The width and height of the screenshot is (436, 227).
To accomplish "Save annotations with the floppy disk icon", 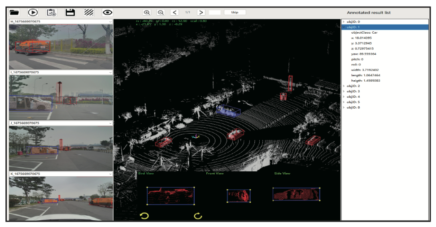I will tap(70, 12).
